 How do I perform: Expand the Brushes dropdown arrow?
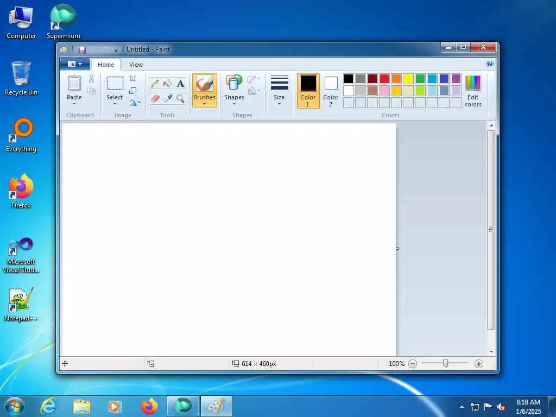[x=205, y=104]
